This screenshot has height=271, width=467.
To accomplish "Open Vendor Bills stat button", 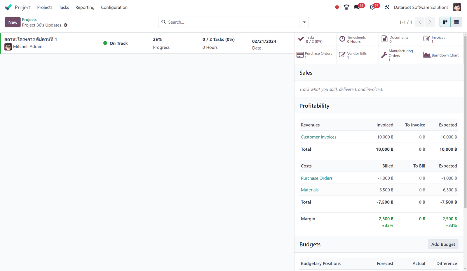I will [x=358, y=55].
